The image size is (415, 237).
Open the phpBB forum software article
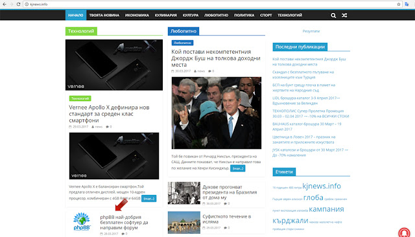point(124,222)
